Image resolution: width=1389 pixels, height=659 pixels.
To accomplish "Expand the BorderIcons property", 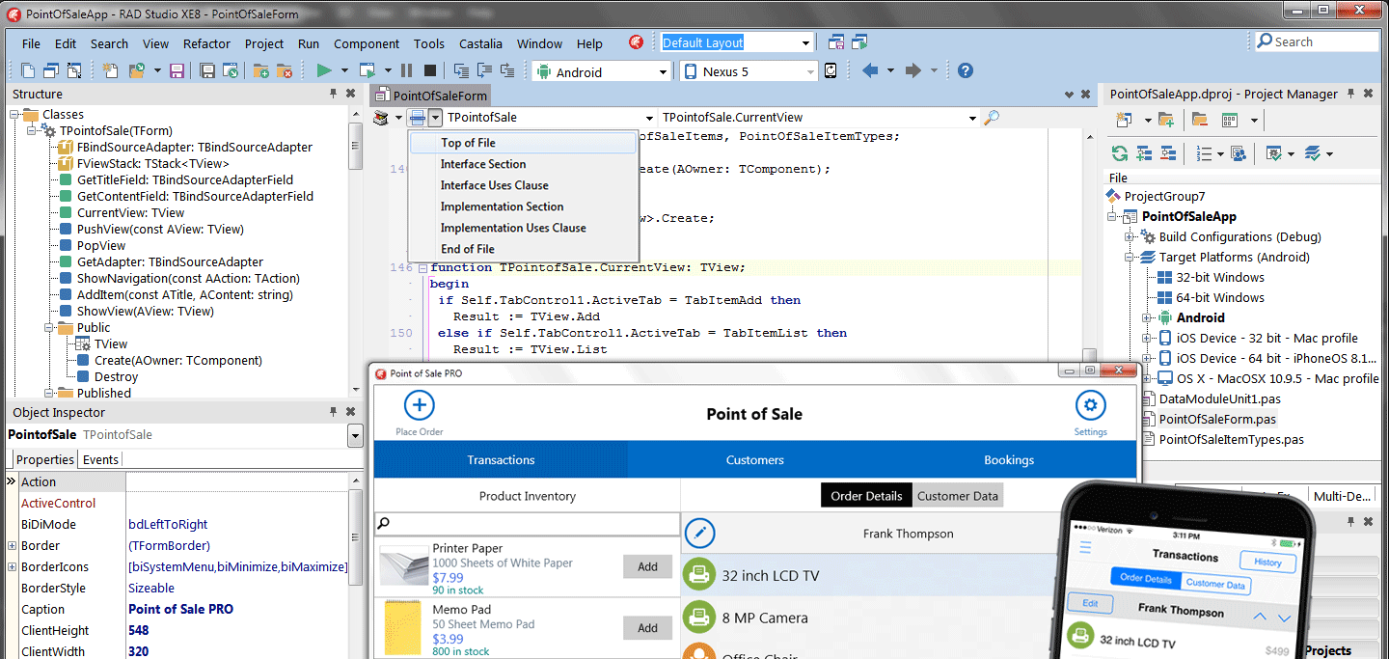I will point(12,567).
